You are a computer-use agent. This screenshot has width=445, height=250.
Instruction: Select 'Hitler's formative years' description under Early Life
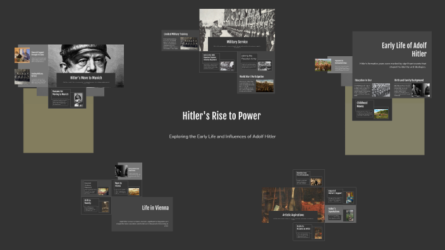click(x=393, y=65)
